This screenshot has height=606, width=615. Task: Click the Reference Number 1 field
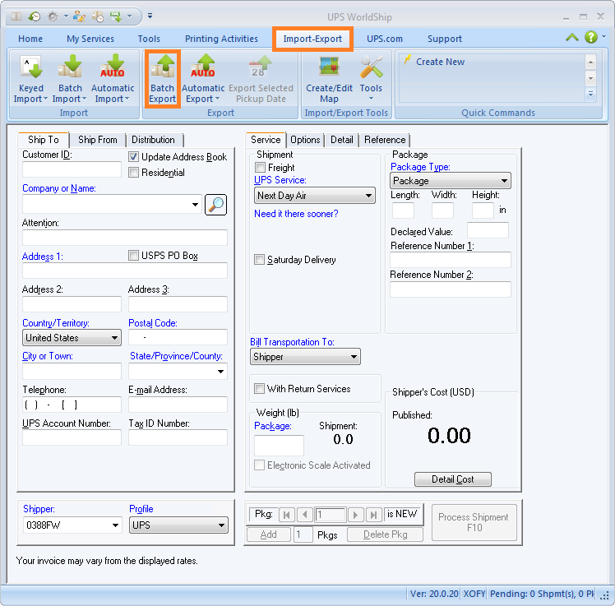point(451,260)
